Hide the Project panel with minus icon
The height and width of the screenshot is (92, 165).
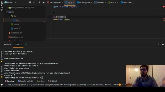coord(44,2)
